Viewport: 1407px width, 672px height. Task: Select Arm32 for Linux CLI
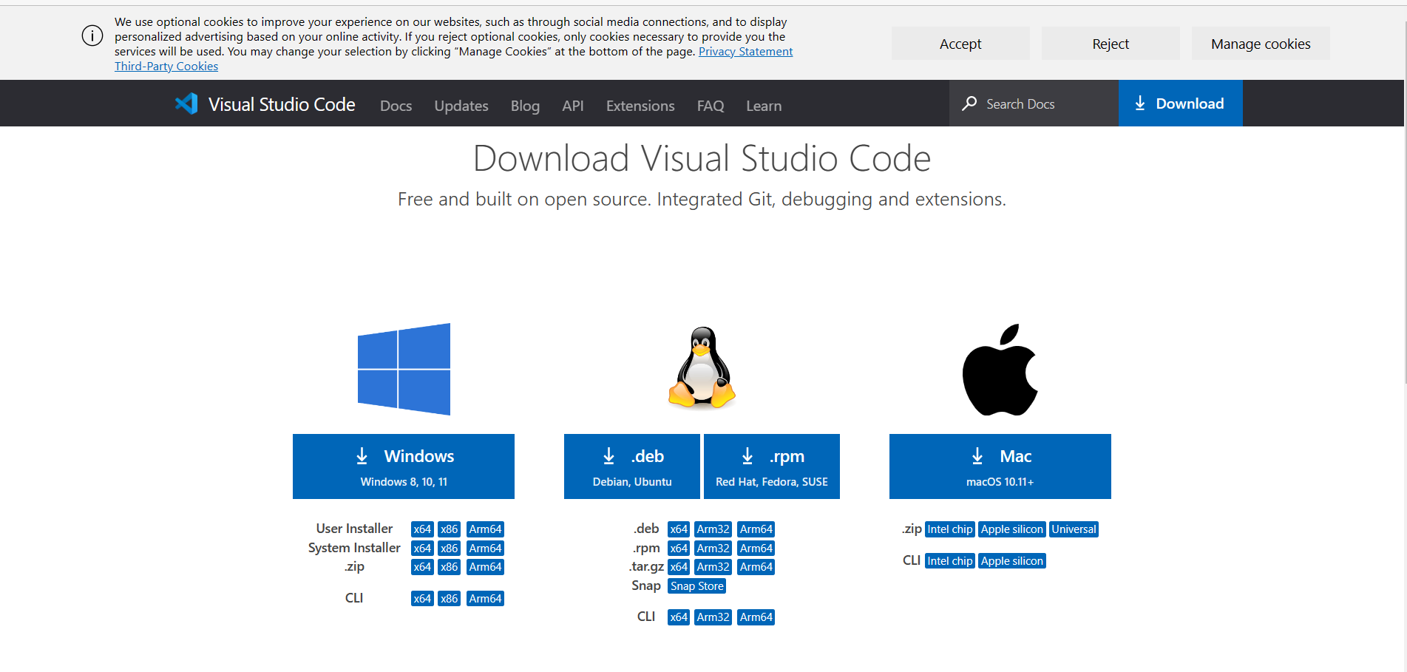(713, 617)
